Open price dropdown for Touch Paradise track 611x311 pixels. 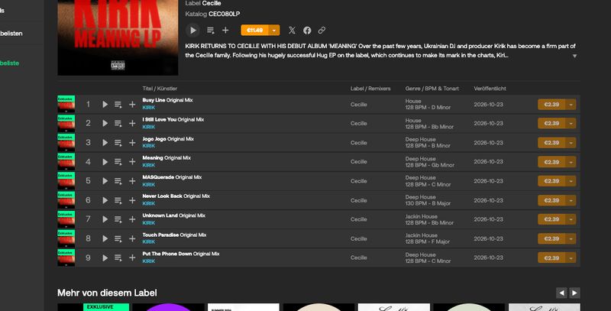click(x=571, y=238)
